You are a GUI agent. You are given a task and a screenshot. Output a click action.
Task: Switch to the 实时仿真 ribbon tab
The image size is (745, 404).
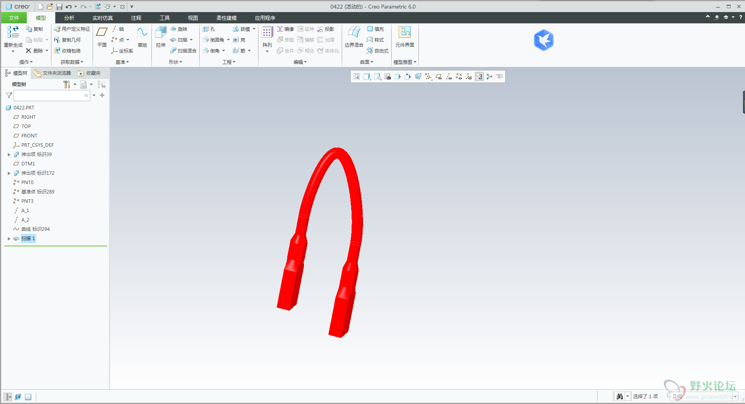click(103, 18)
